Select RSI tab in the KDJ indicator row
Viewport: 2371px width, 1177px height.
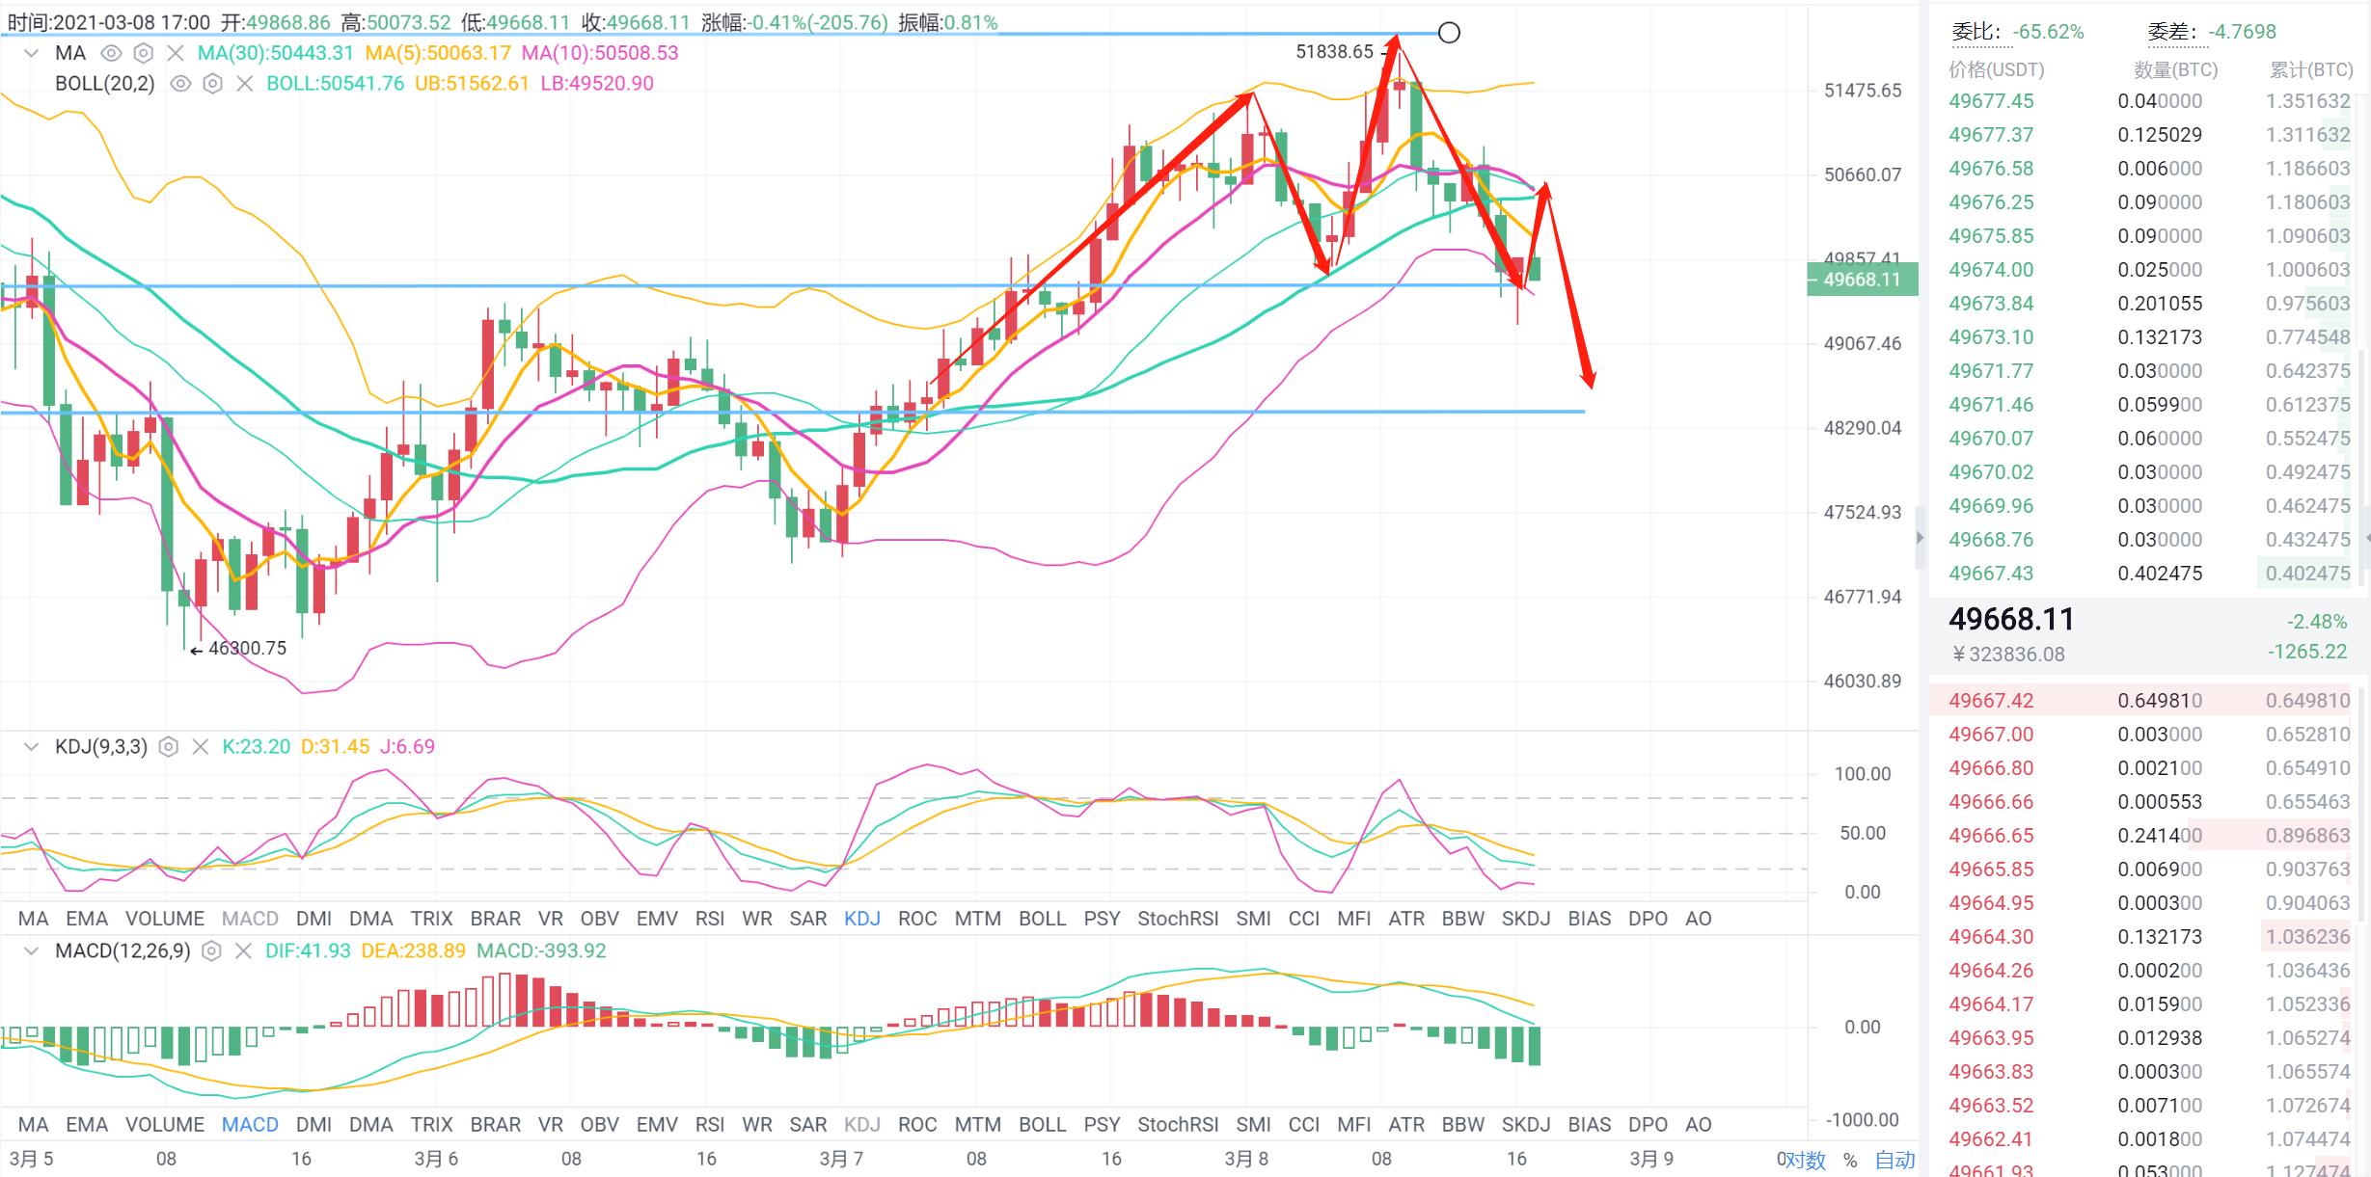(709, 919)
